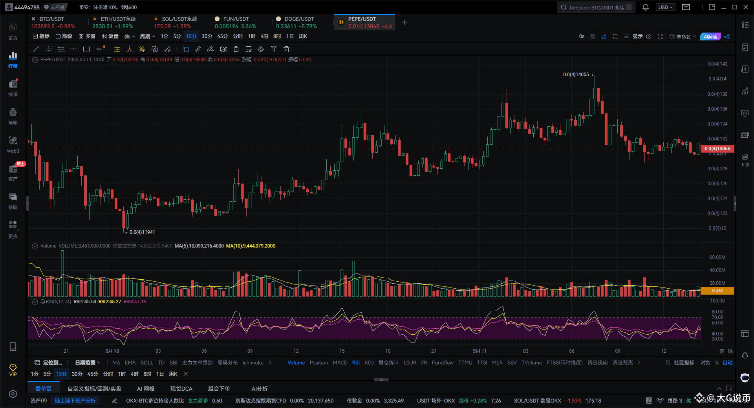Toggle the MACD indicator on
The width and height of the screenshot is (754, 408).
coord(340,362)
